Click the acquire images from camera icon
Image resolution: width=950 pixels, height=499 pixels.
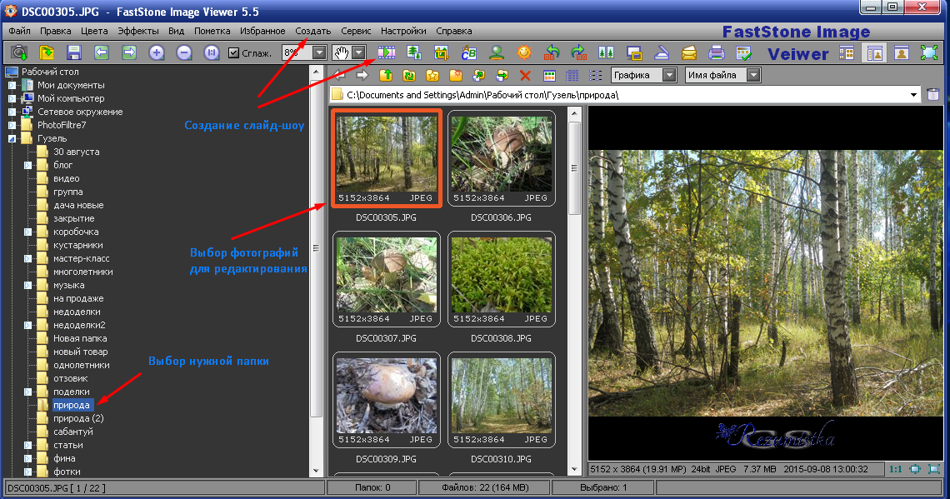19,52
